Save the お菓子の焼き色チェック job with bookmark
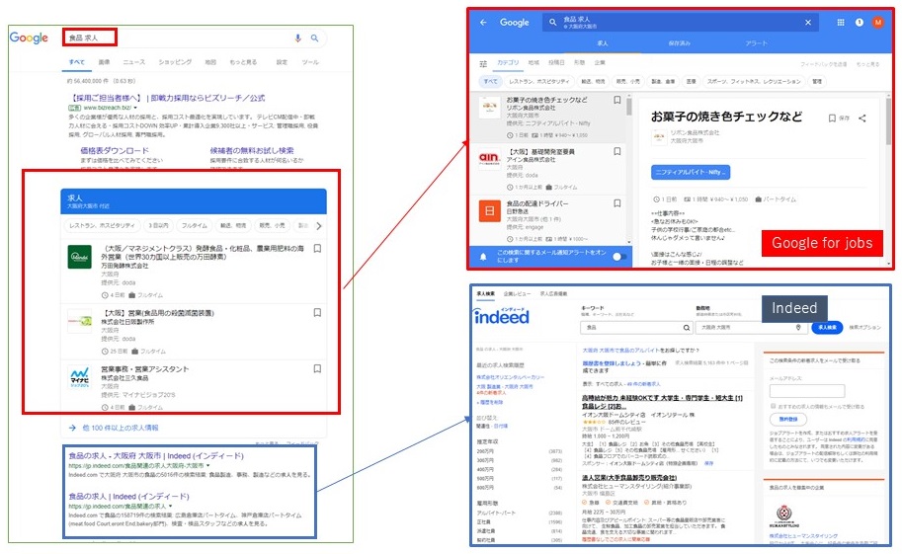 (617, 100)
